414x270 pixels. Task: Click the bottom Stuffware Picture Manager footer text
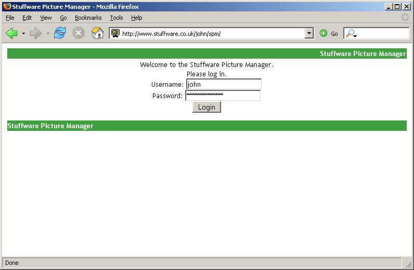(x=50, y=126)
